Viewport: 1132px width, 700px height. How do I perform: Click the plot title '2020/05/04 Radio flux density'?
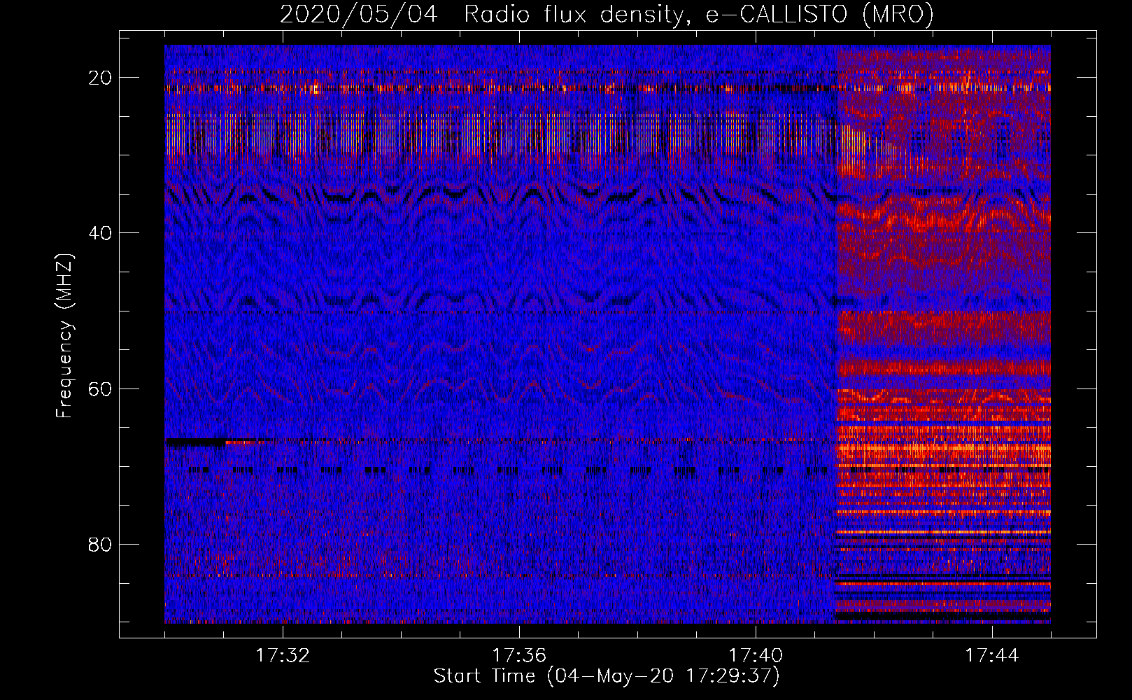[607, 14]
